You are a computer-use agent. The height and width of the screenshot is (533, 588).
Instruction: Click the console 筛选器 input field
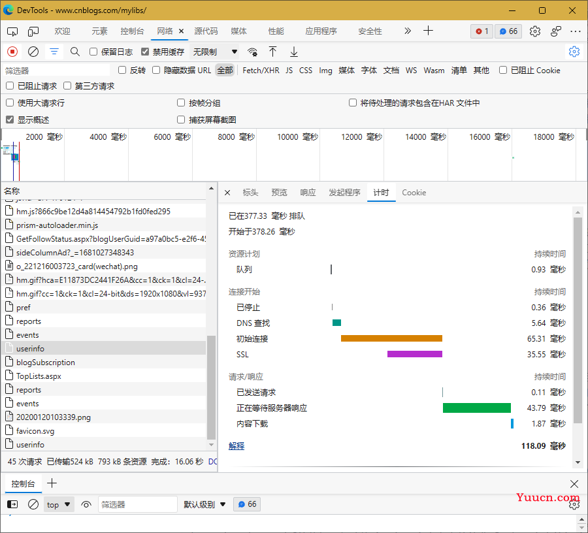pyautogui.click(x=138, y=504)
